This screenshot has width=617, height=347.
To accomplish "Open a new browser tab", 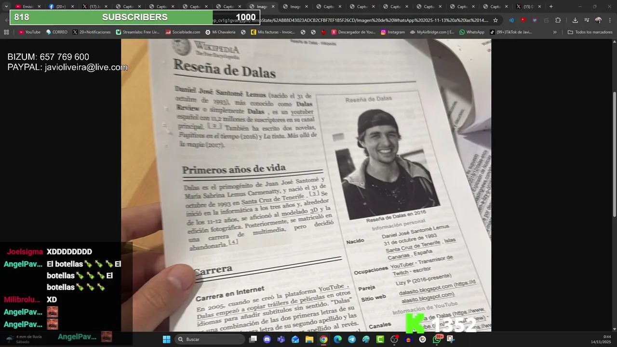I will pos(551,7).
